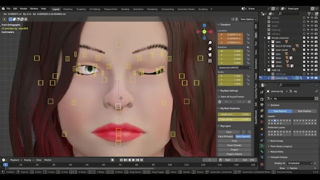Image resolution: width=320 pixels, height=180 pixels.
Task: Click the Rotation W value slider
Action: [231, 51]
